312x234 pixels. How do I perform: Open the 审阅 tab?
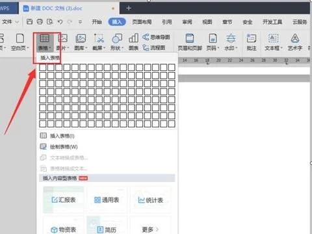coord(187,21)
